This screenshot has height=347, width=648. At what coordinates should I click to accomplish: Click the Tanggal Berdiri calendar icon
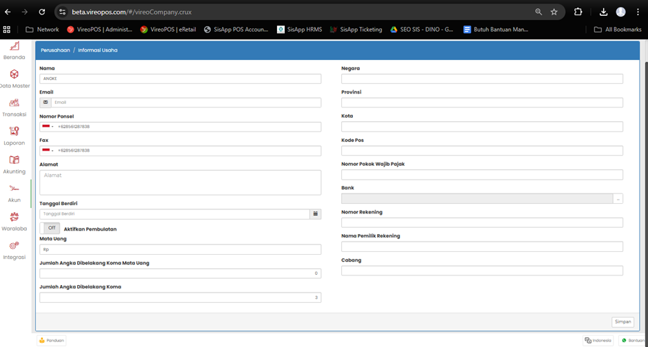tap(315, 214)
